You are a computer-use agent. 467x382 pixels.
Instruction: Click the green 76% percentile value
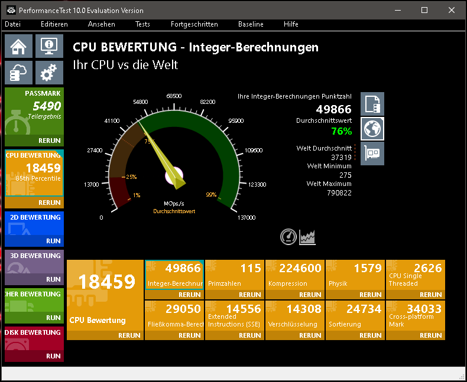342,131
